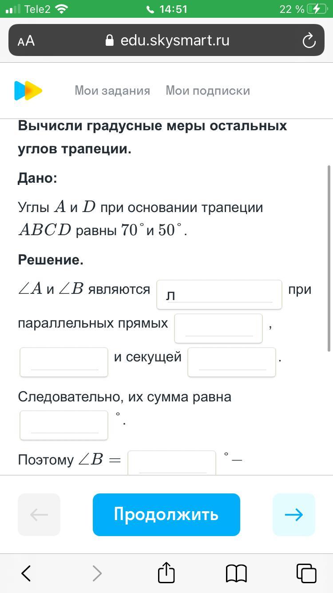333x593 pixels.
Task: Focus the blank before 'и секущей'
Action: coord(64,362)
